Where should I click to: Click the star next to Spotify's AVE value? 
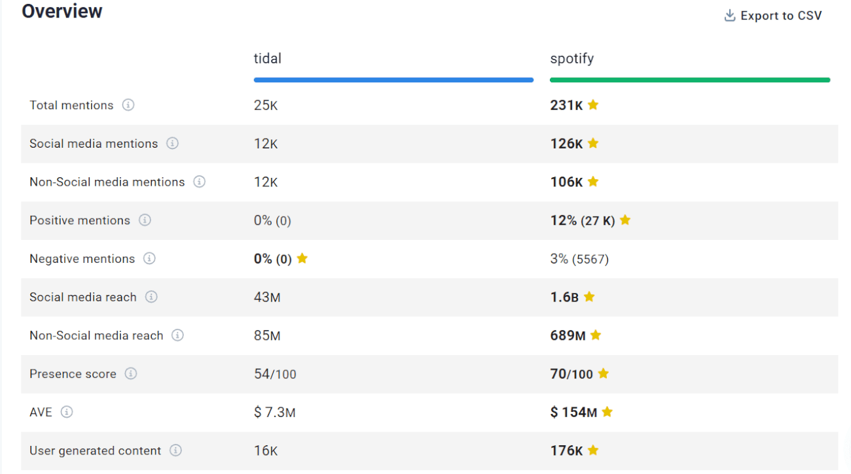[x=606, y=412]
